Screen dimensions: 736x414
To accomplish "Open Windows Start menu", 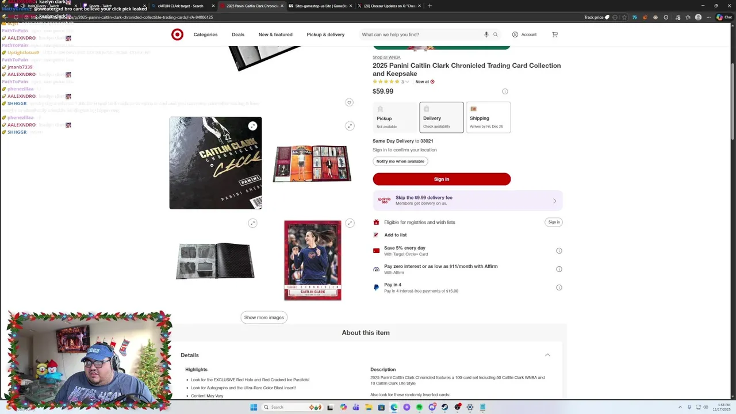I will [x=254, y=407].
